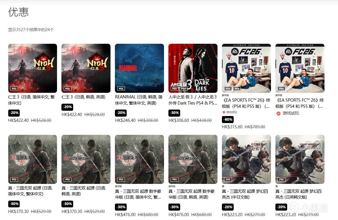
Task: Open title 人中之龙 极3 / 外传 Dark Ties
Action: (193, 100)
